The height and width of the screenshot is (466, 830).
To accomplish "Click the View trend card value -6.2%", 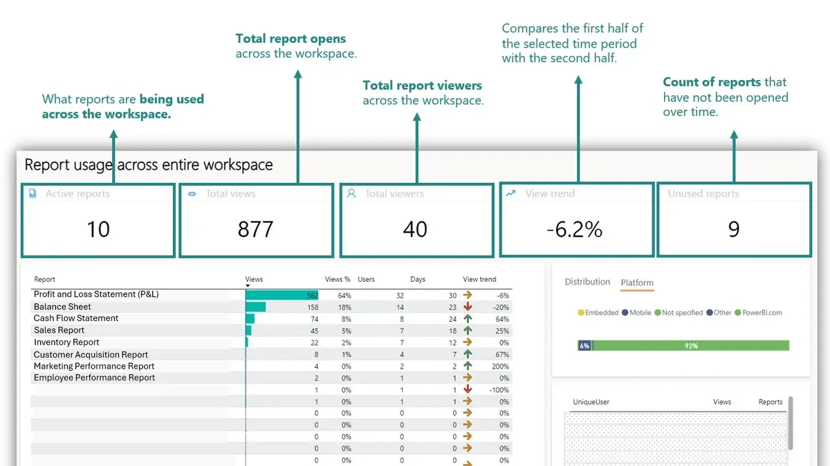I will [574, 229].
